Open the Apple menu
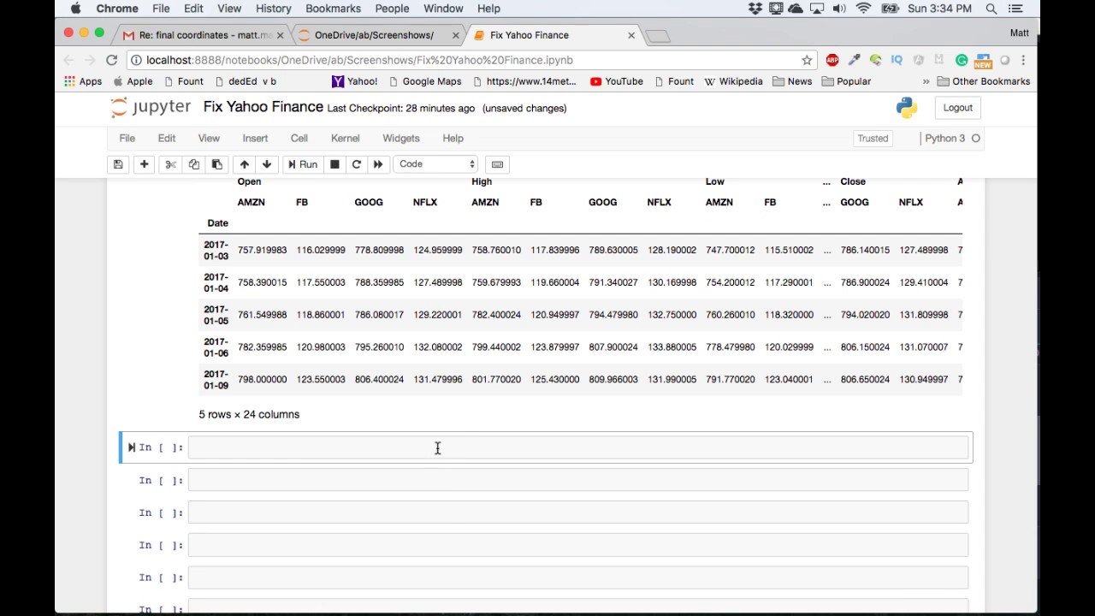The width and height of the screenshot is (1095, 616). pyautogui.click(x=75, y=9)
